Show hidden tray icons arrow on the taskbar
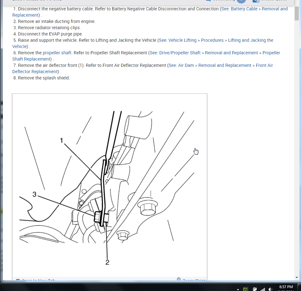The height and width of the screenshot is (291, 301). [238, 289]
